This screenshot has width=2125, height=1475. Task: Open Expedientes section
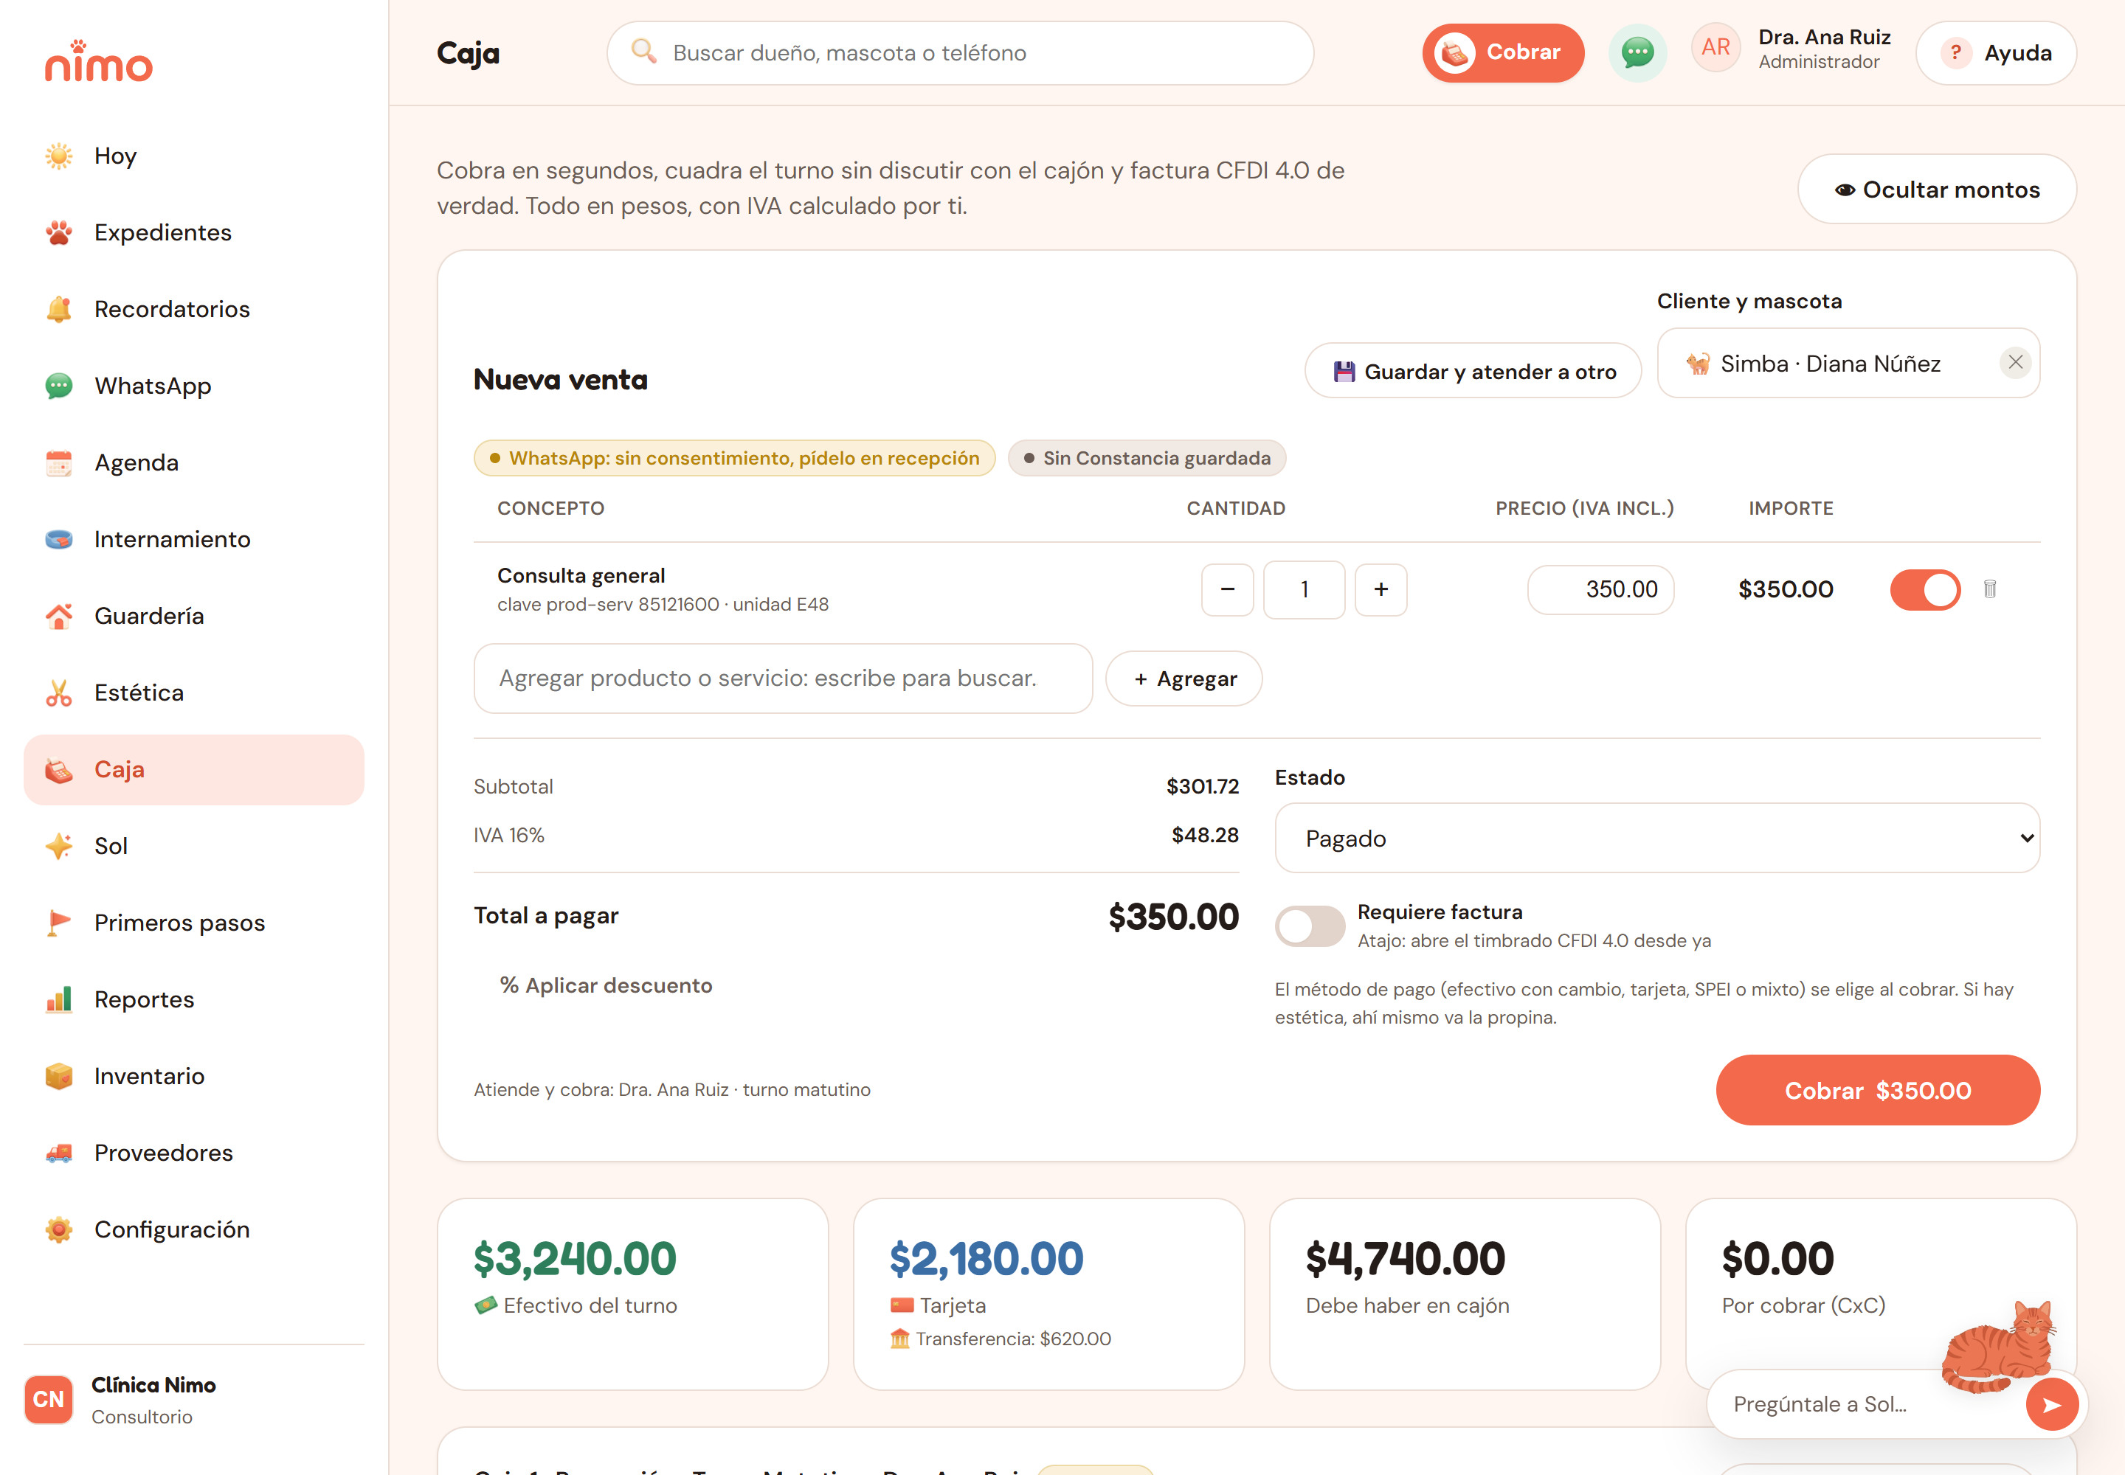coord(194,232)
